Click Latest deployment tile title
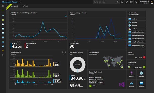Screen dimensions: 154x93 pyautogui.click(x=95, y=72)
